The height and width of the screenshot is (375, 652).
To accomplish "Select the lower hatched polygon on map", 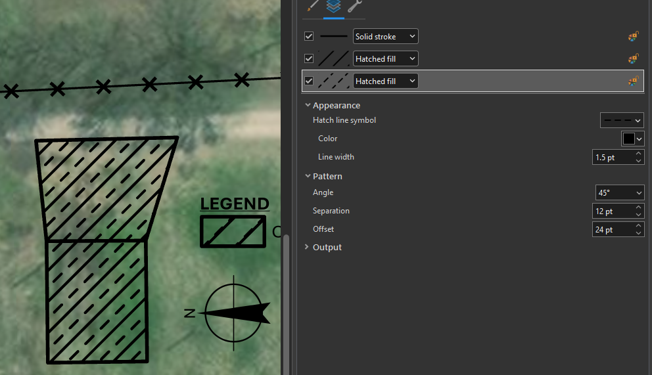I will click(97, 301).
